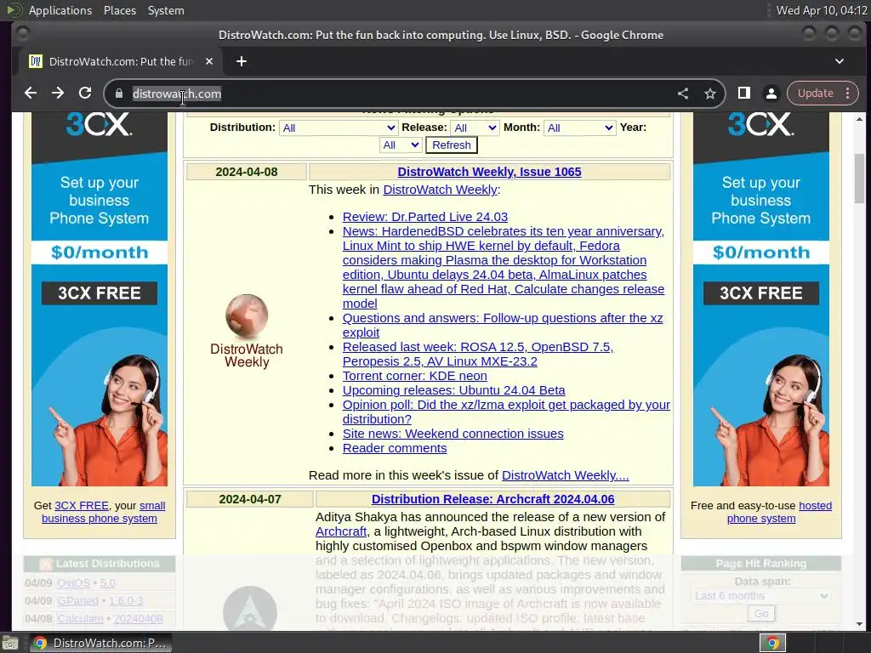Screen dimensions: 871x653
Task: Open the Month dropdown
Action: coord(579,128)
